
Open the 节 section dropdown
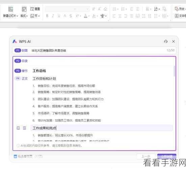[x=35, y=16]
